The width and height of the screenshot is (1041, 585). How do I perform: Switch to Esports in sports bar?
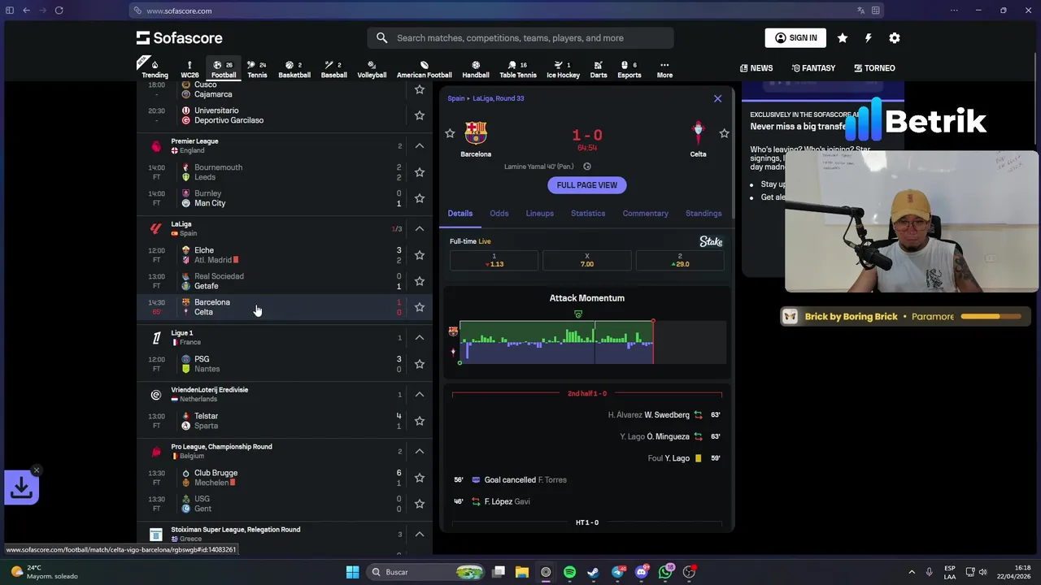(629, 70)
